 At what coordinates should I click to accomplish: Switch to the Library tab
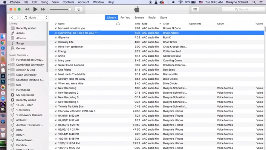click(x=111, y=17)
